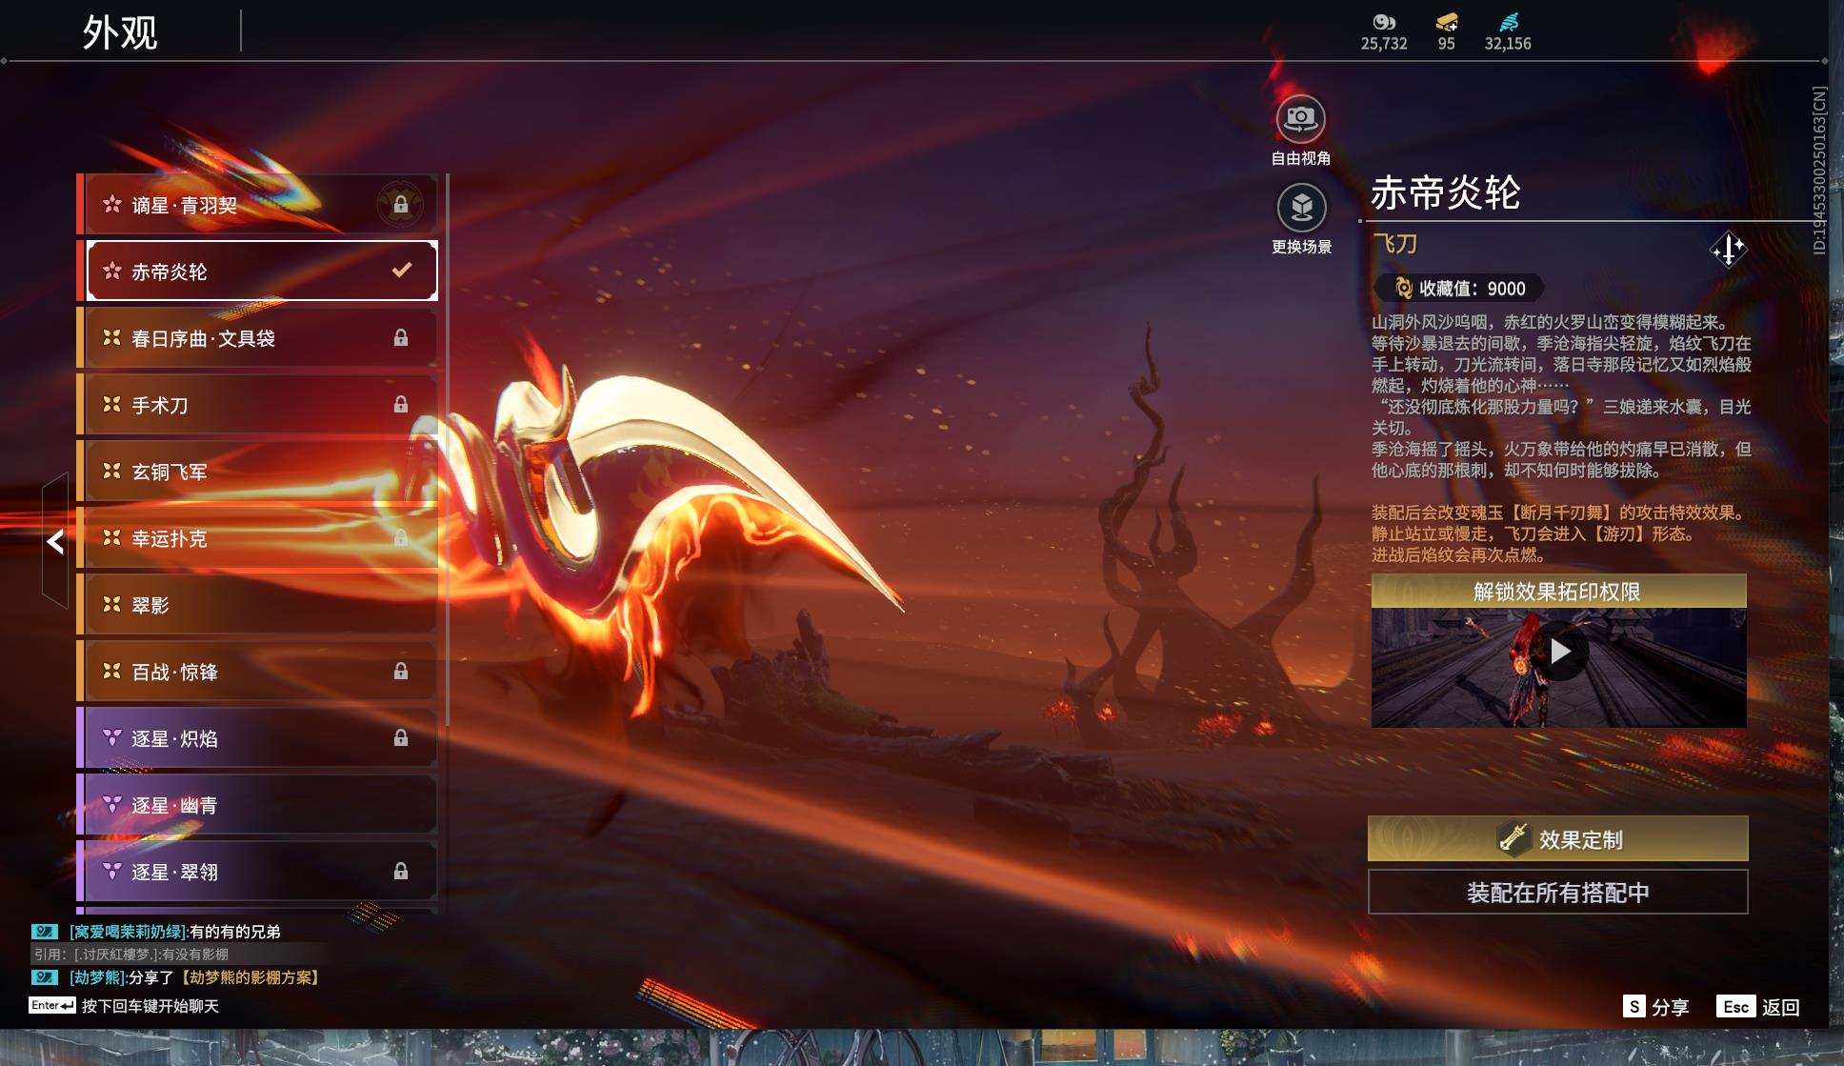
Task: Click the chat channel icon on first message
Action: click(x=45, y=932)
